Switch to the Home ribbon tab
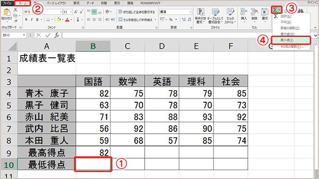 click(x=23, y=3)
